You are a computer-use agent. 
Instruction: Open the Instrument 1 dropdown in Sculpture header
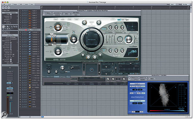coord(57,13)
